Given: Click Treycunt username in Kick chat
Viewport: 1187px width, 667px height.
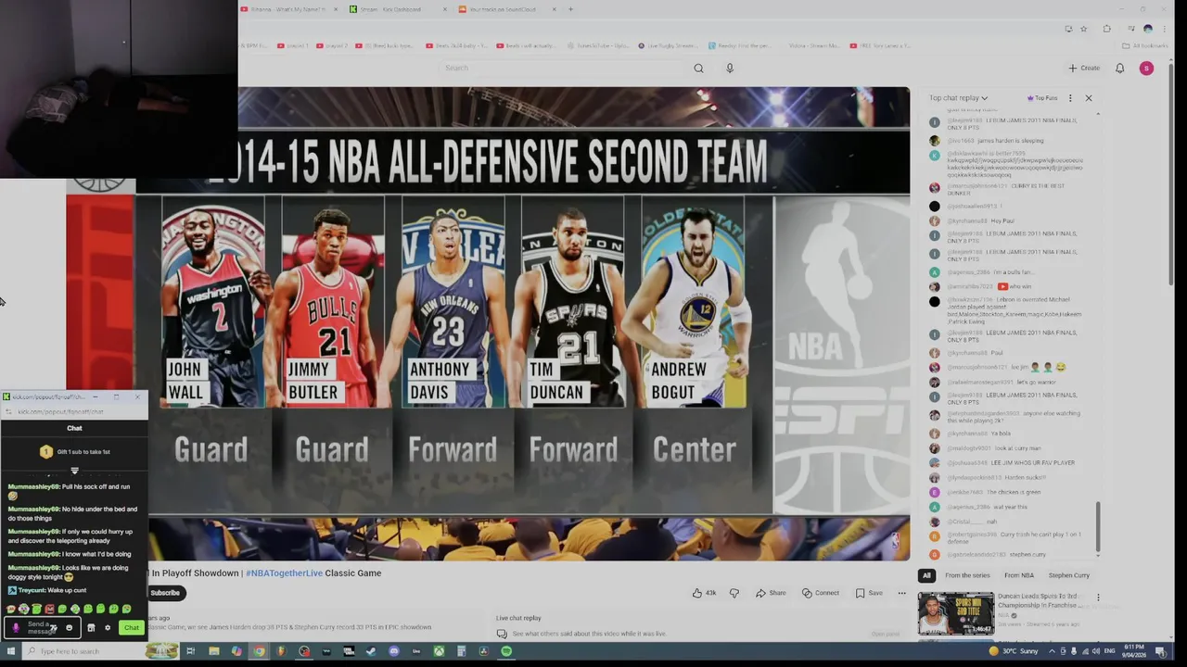Looking at the screenshot, I should tap(32, 590).
